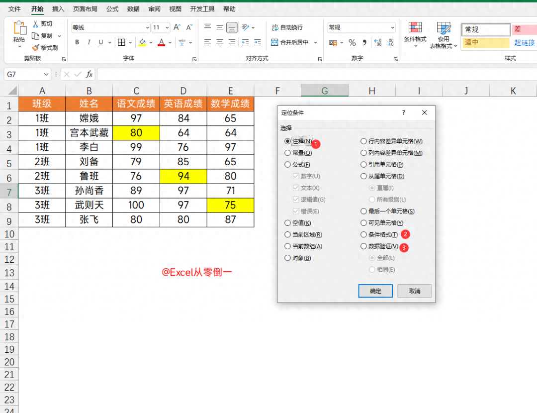Click the 取消 button
Viewport: 537px width, 413px height.
tap(414, 291)
